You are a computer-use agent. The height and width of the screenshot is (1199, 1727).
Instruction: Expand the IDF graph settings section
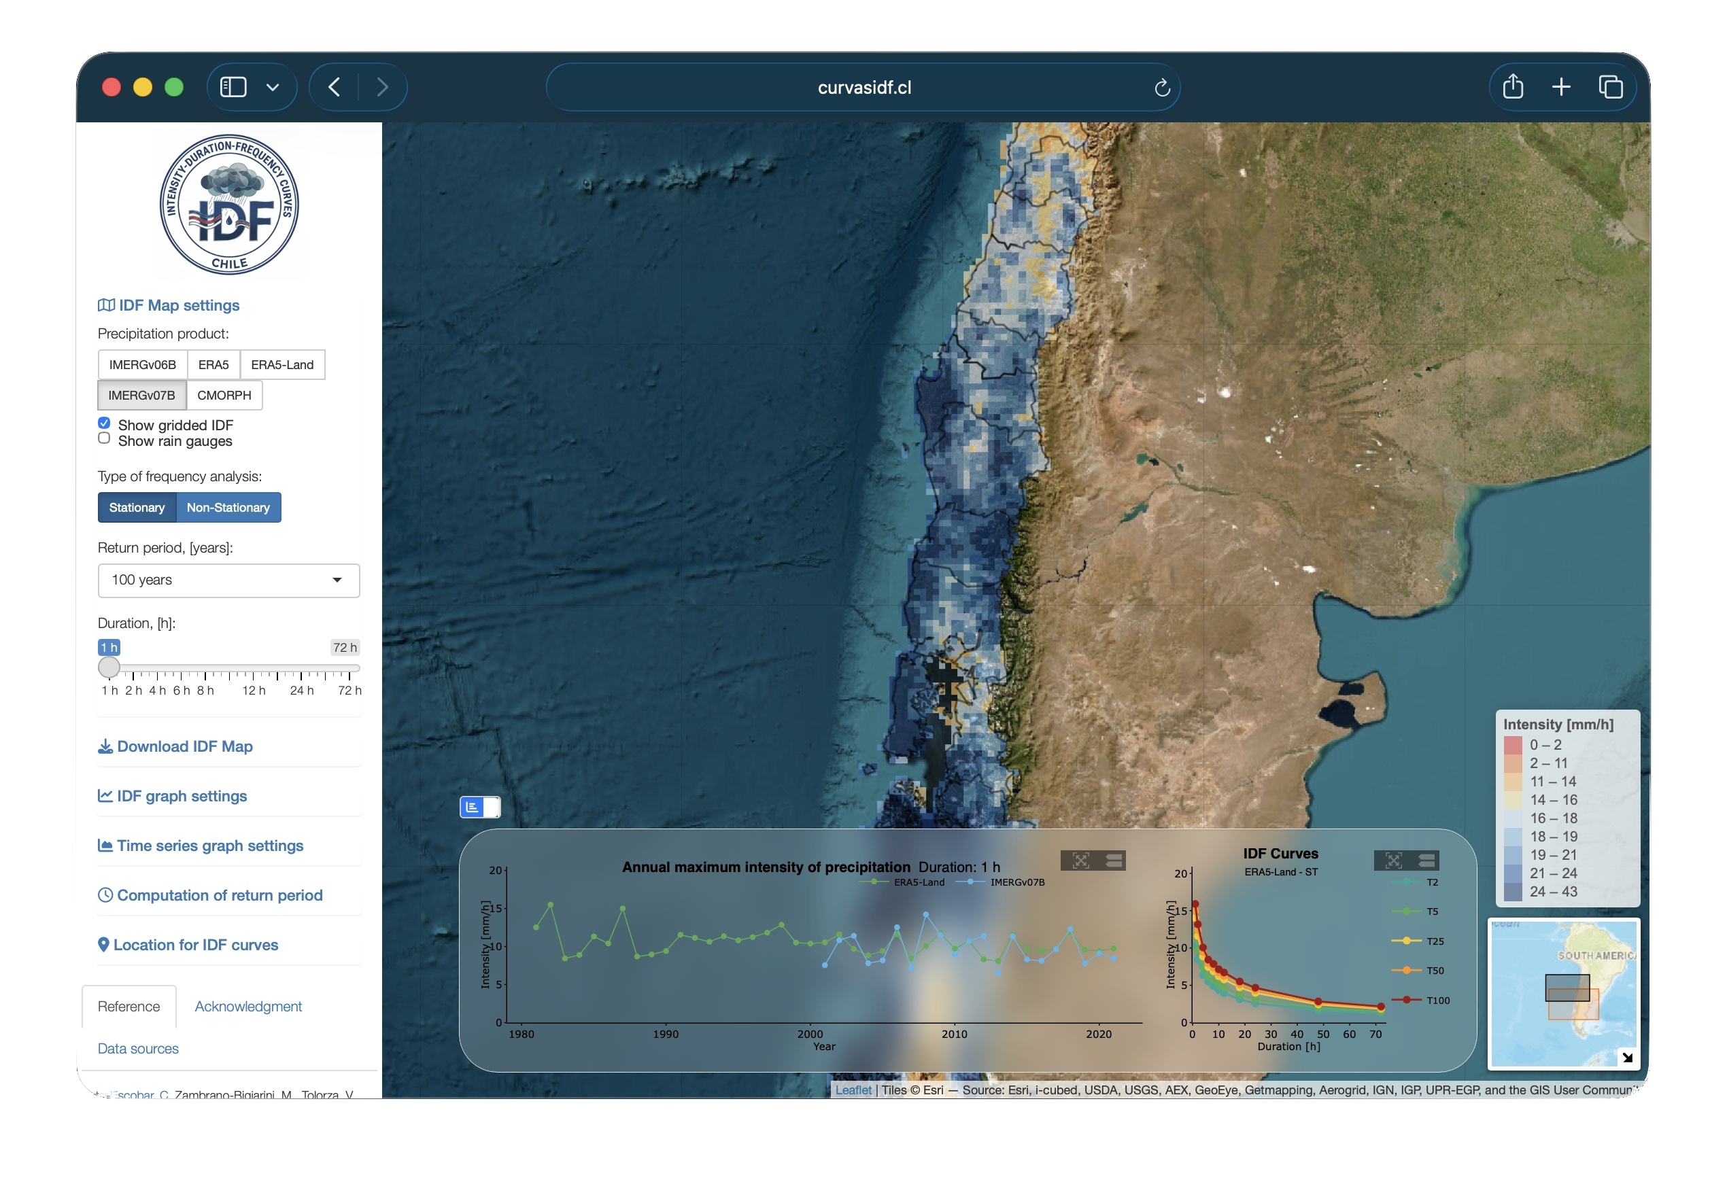tap(181, 795)
